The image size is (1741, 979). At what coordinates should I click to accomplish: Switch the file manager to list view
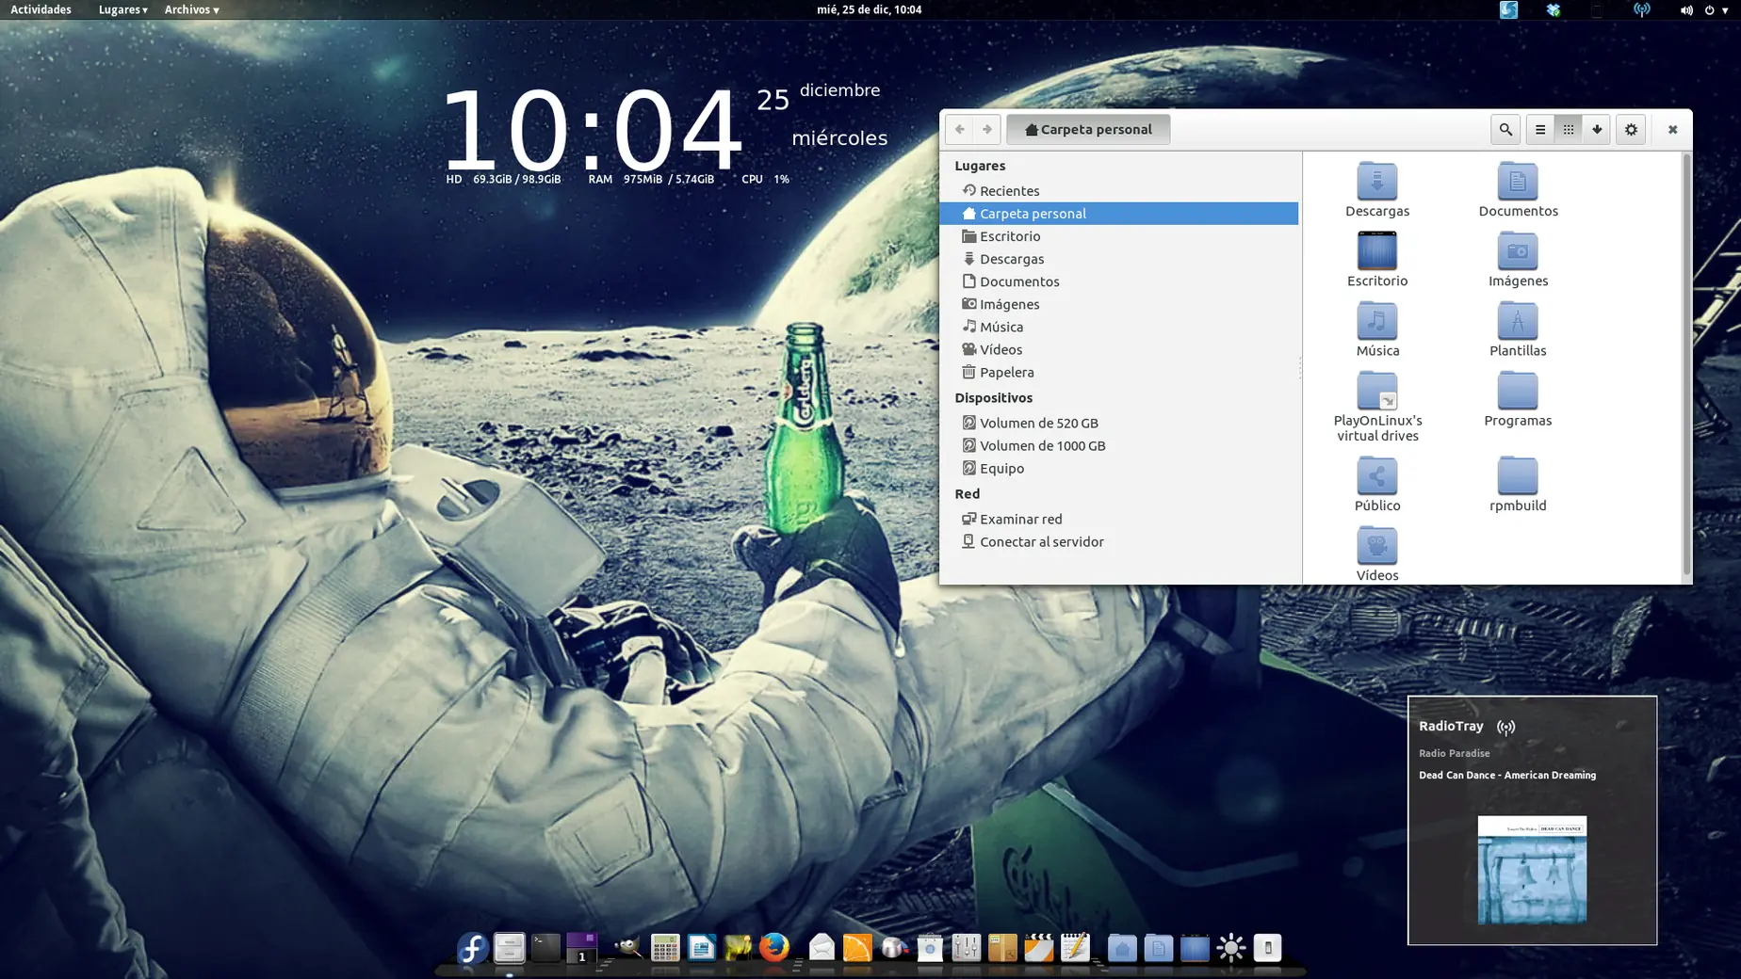1541,129
